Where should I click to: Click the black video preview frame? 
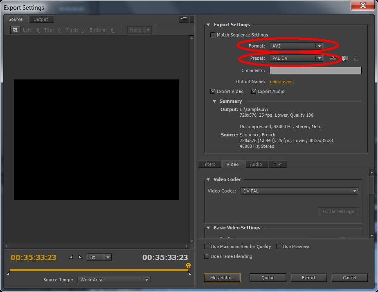pos(96,140)
